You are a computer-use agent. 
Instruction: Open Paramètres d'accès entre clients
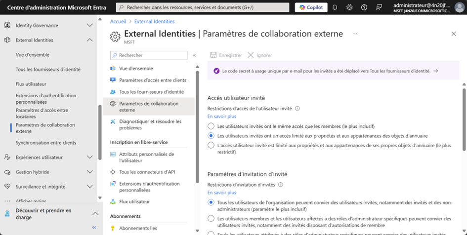152,80
